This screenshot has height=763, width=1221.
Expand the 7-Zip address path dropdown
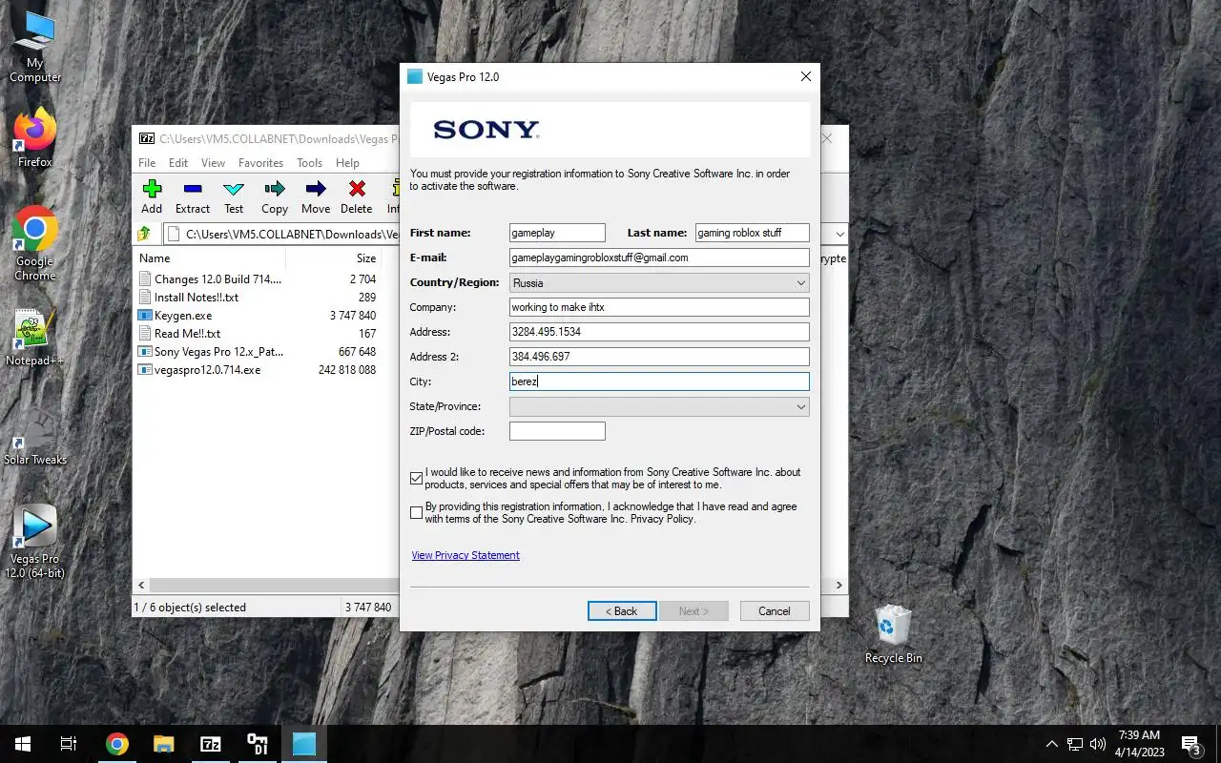(x=839, y=234)
